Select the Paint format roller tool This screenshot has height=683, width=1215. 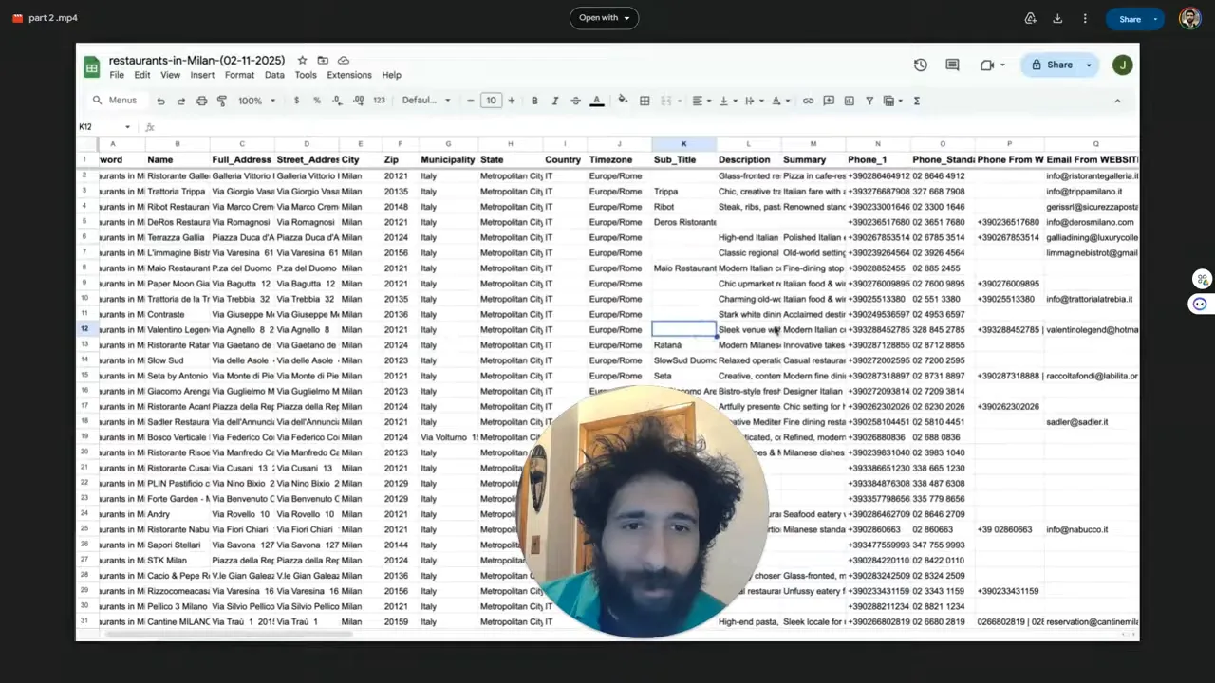(x=222, y=101)
